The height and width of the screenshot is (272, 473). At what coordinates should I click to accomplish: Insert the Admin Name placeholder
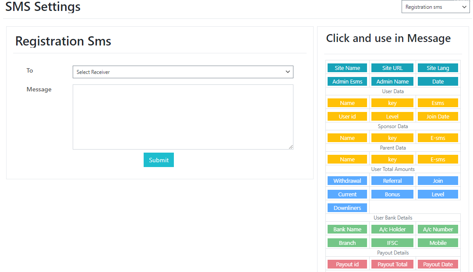392,81
